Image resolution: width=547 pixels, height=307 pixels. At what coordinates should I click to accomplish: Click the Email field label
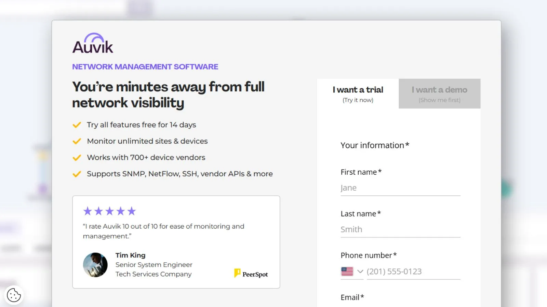(x=352, y=297)
